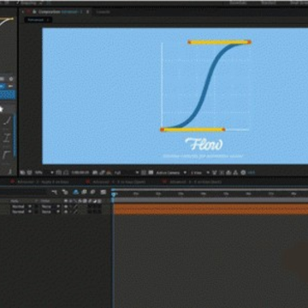Click the Flow preset list blue scrollbar

coord(15,135)
